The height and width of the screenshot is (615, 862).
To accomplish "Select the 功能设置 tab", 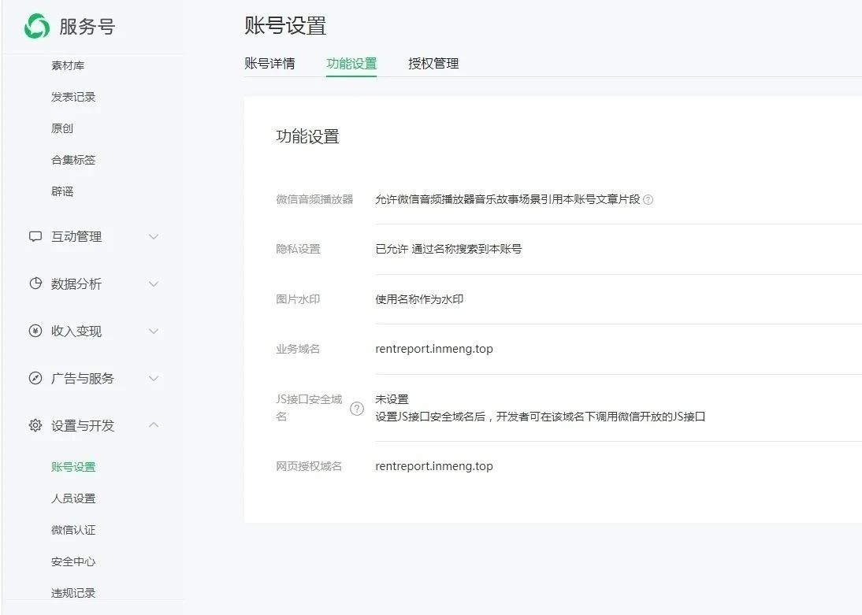I will (x=351, y=63).
